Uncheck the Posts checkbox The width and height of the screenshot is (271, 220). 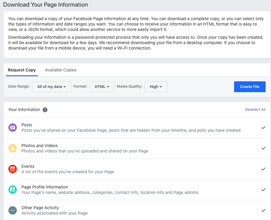tap(263, 128)
